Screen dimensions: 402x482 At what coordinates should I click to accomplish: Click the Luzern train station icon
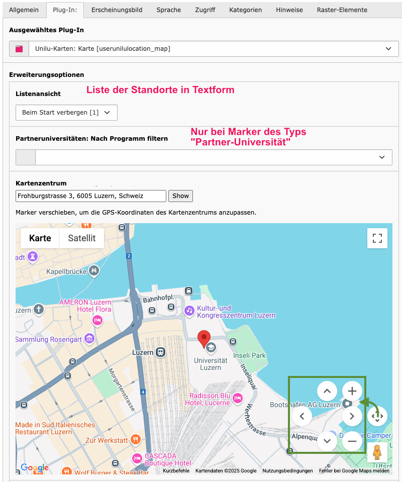[160, 352]
